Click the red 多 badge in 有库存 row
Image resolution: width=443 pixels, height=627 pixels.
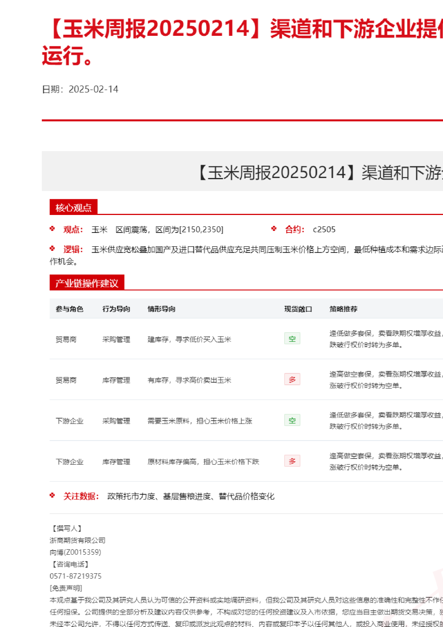tap(292, 380)
